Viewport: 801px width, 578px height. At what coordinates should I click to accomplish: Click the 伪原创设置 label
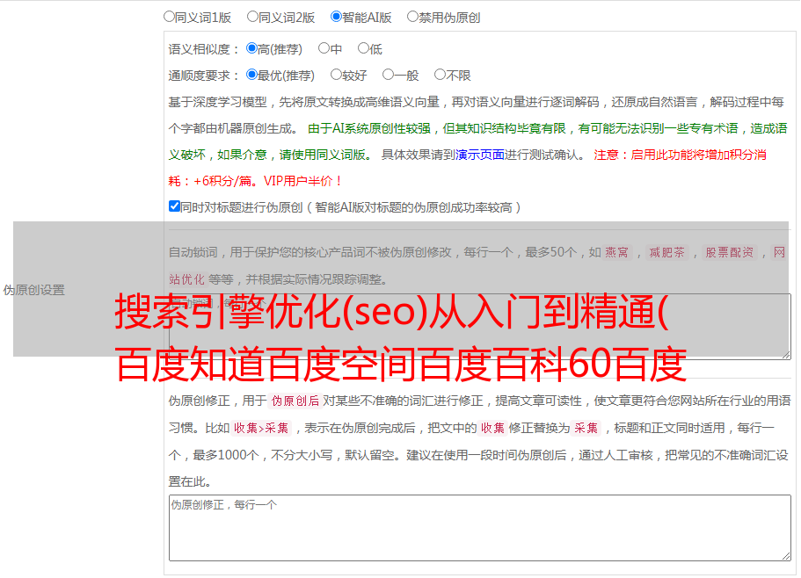(33, 290)
